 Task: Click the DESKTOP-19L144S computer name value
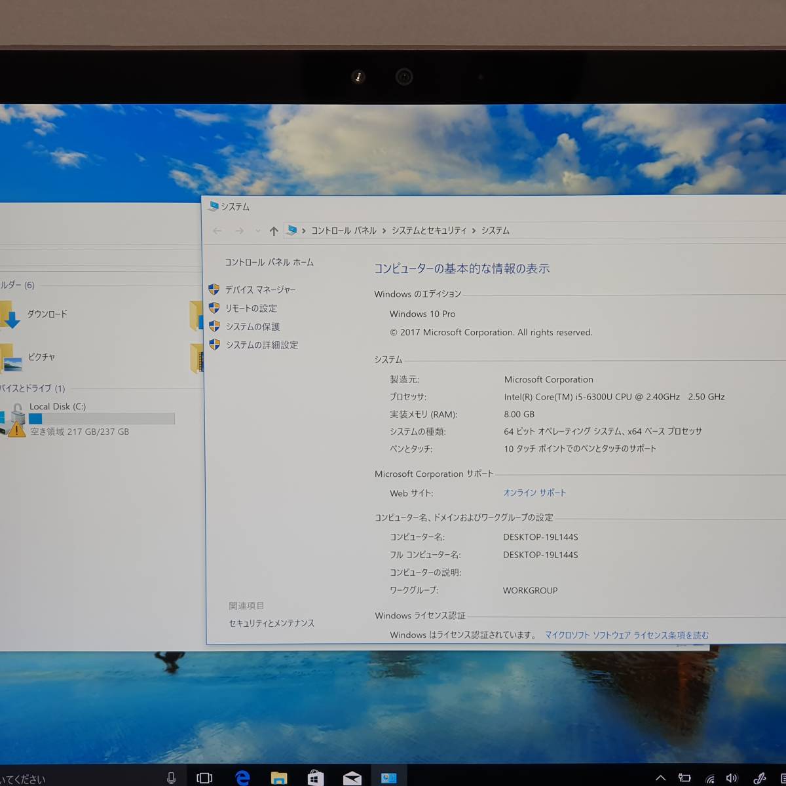pos(540,537)
